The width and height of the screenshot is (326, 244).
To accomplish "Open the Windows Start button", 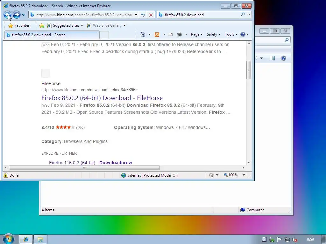I will pyautogui.click(x=9, y=239).
